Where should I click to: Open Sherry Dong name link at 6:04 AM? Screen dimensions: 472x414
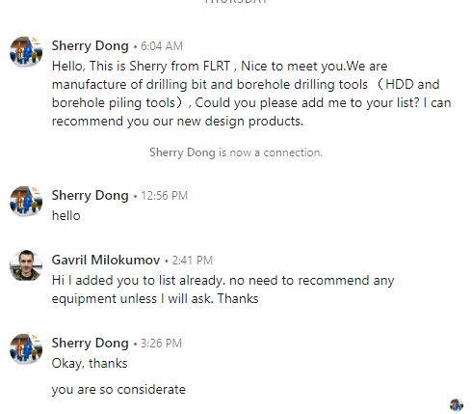[x=91, y=46]
